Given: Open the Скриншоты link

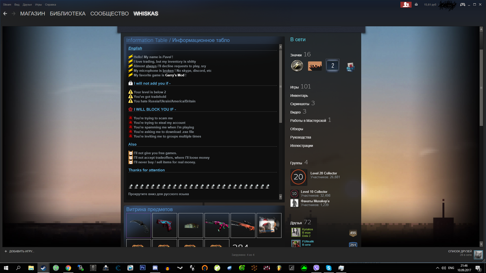Looking at the screenshot, I should pos(300,104).
